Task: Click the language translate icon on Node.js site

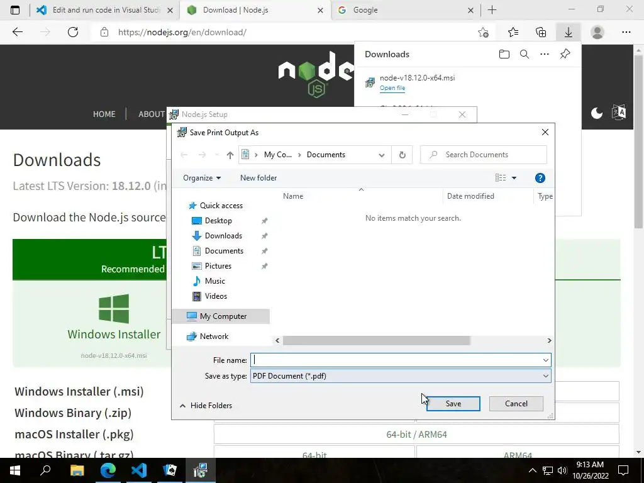Action: click(619, 112)
